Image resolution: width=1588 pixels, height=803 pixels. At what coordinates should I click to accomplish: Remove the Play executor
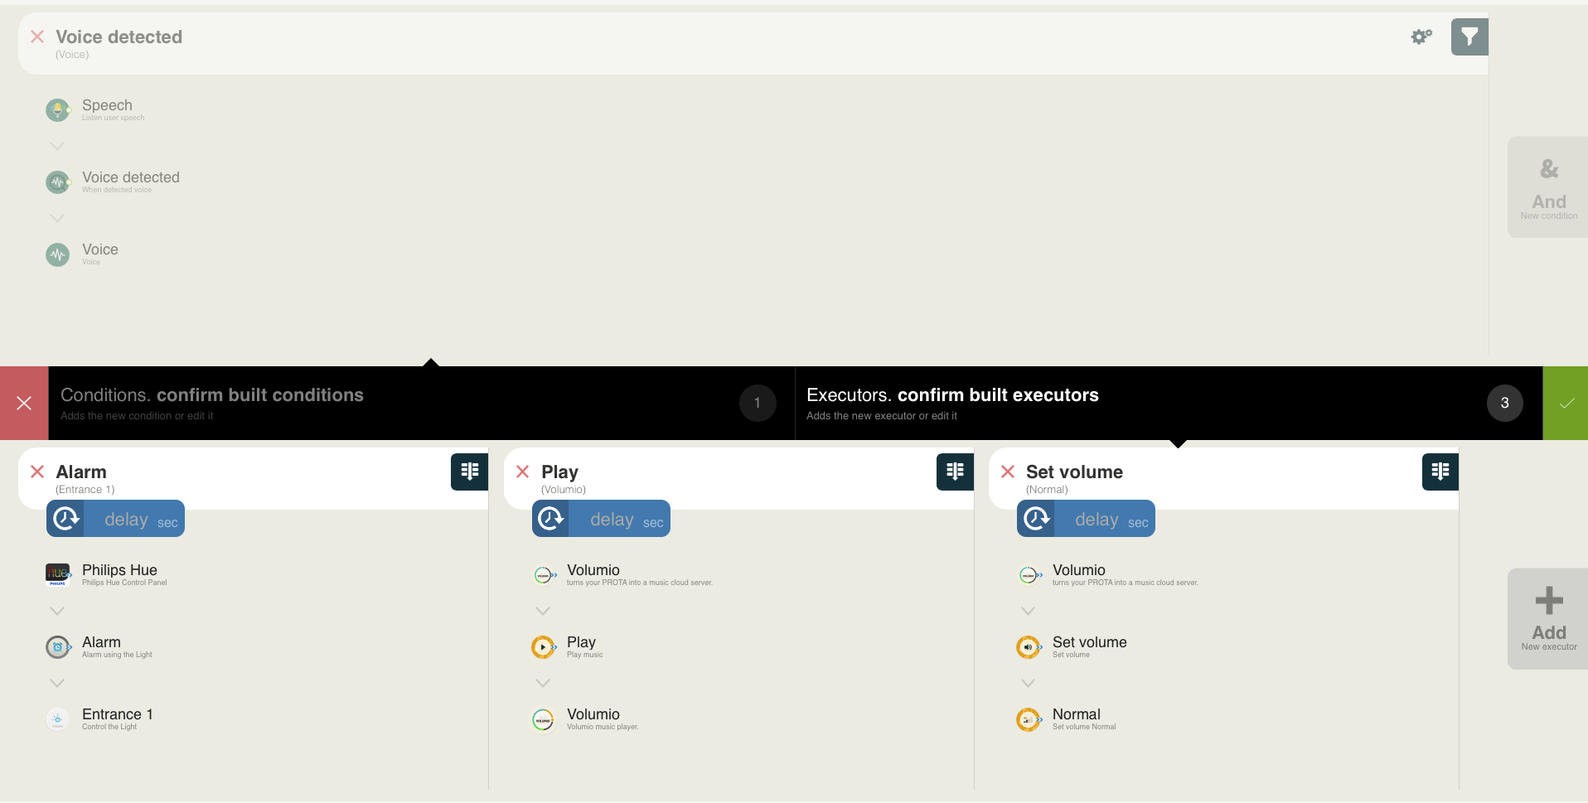coord(523,472)
